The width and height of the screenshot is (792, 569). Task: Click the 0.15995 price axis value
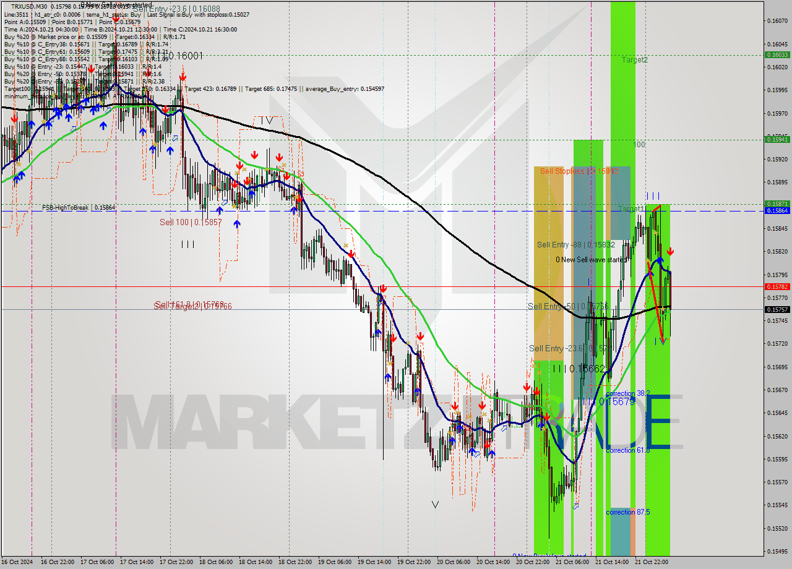click(x=777, y=90)
